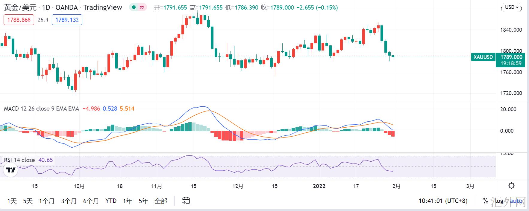Open the UTC+8 timezone menu
Viewport: 529px width, 211px height.
tap(443, 201)
